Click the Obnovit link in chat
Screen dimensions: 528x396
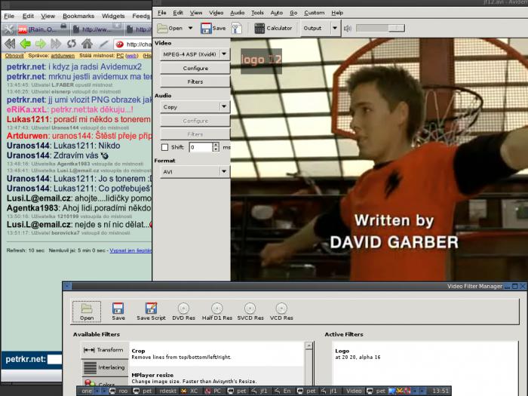point(14,56)
